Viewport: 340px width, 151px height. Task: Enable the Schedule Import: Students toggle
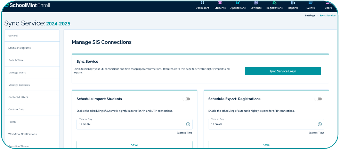point(187,99)
